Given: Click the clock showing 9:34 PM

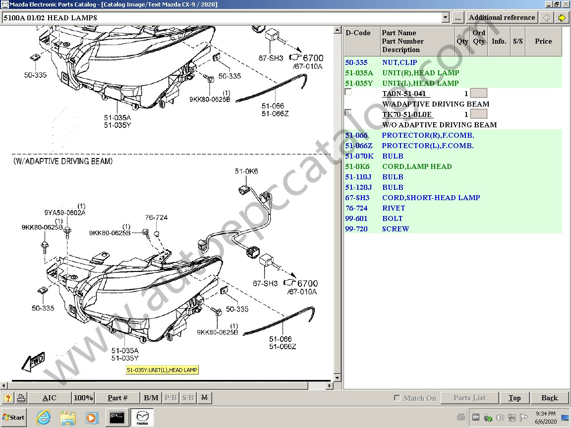Looking at the screenshot, I should 546,414.
